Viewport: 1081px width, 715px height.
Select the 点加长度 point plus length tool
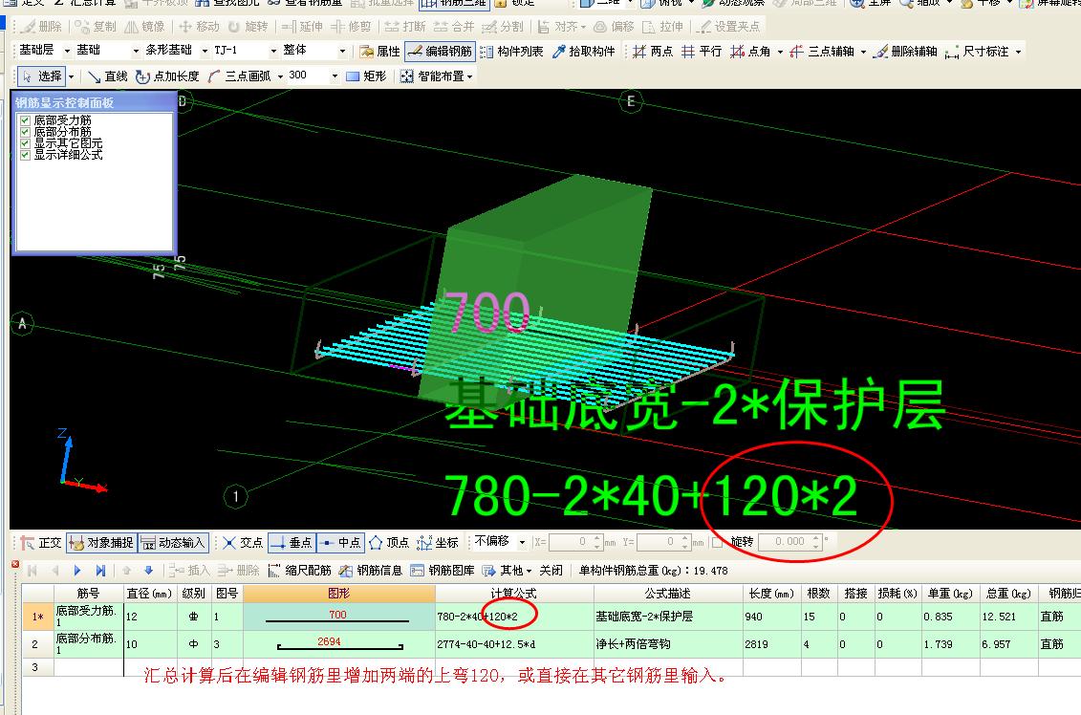click(167, 76)
